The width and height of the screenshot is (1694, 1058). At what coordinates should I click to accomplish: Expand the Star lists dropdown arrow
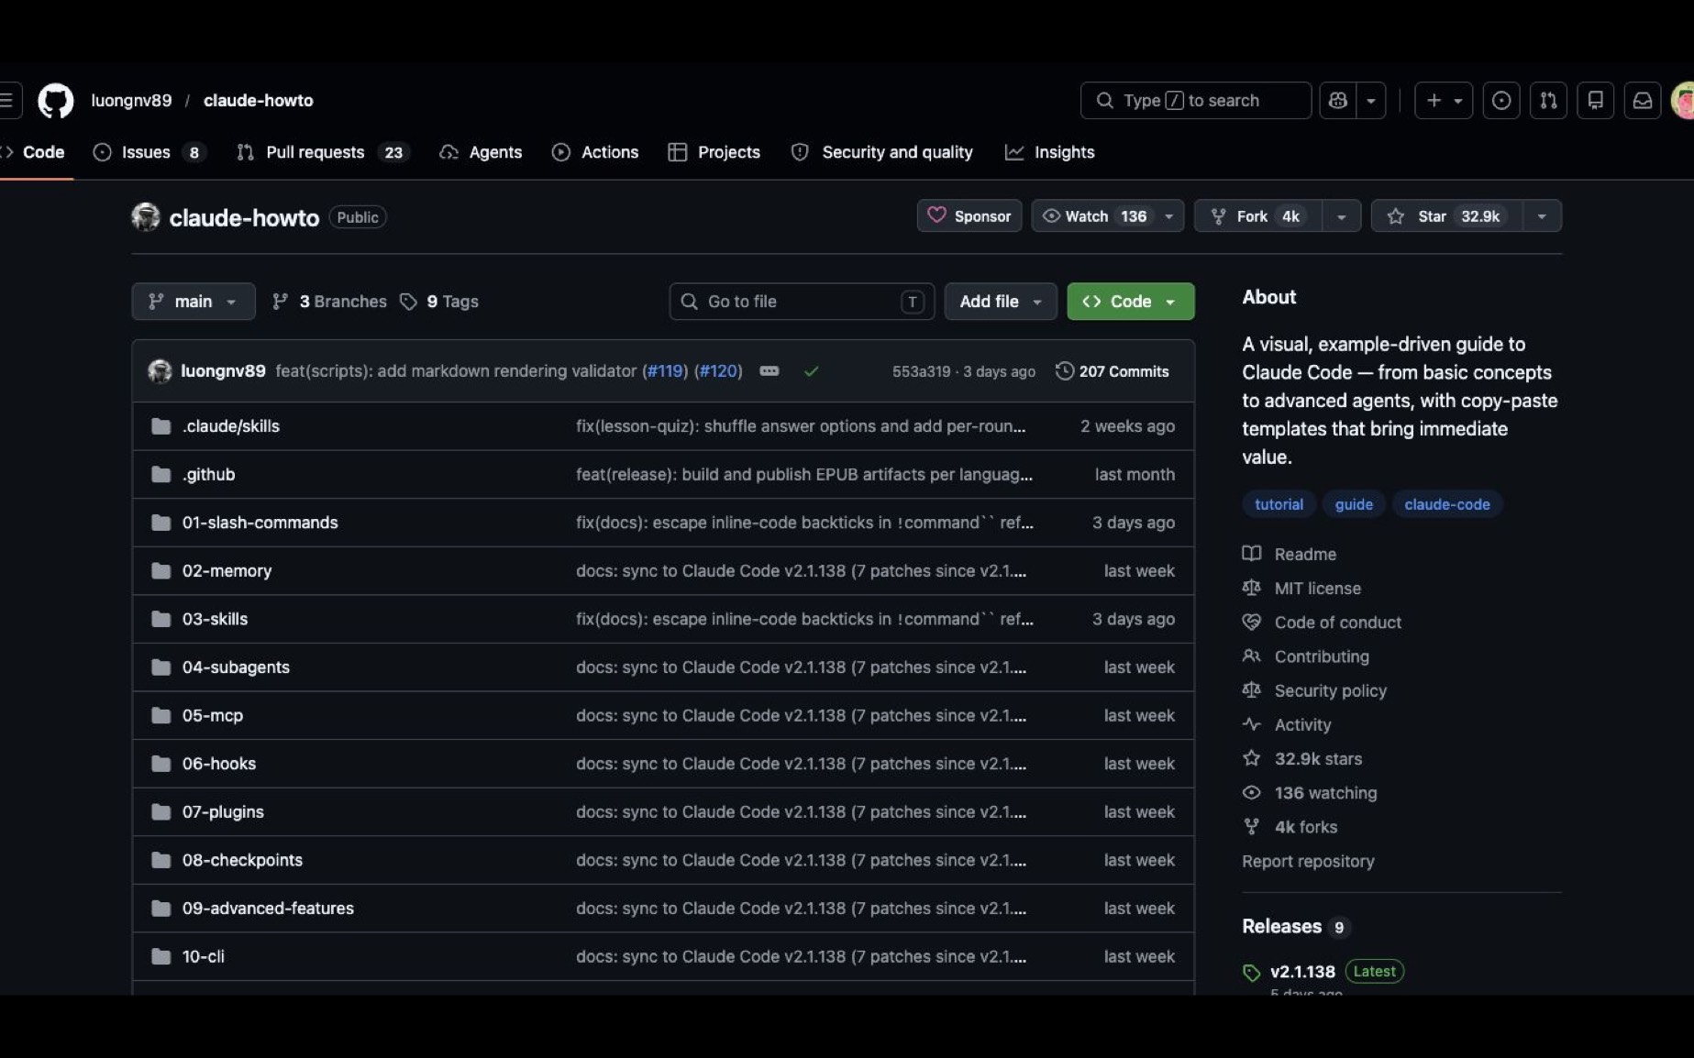(1542, 216)
